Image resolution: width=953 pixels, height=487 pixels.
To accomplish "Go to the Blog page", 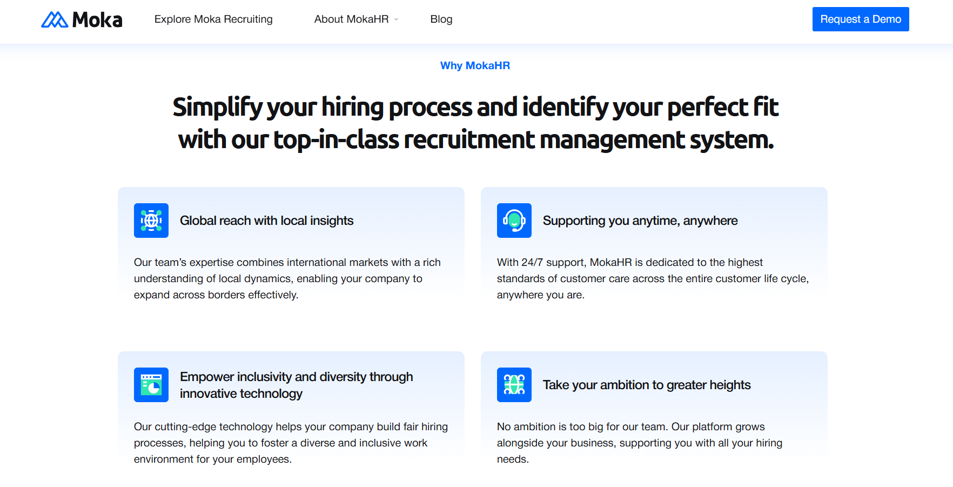I will [x=441, y=19].
